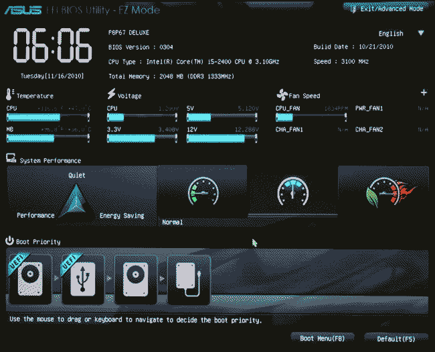Image resolution: width=435 pixels, height=352 pixels.
Task: Click the Performance label
Action: click(35, 215)
